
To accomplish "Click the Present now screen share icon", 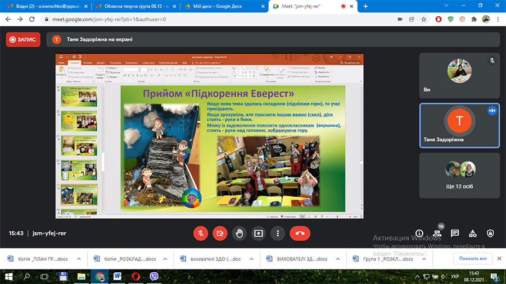I will click(x=259, y=233).
